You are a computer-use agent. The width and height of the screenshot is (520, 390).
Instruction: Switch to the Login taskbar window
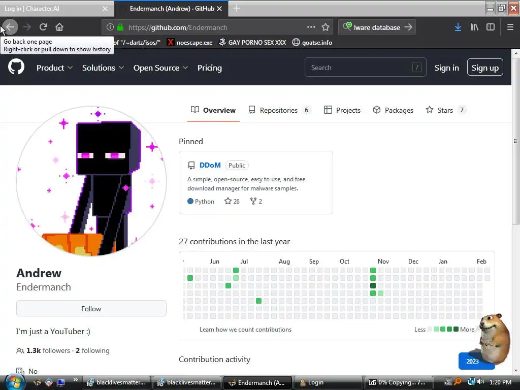(328, 382)
